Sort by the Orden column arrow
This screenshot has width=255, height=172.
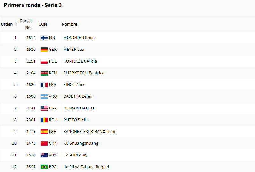pos(16,24)
